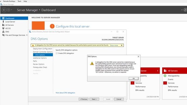Viewport: 187px width, 105px height.
Task: Click the Next button in wizard
Action: point(94,99)
